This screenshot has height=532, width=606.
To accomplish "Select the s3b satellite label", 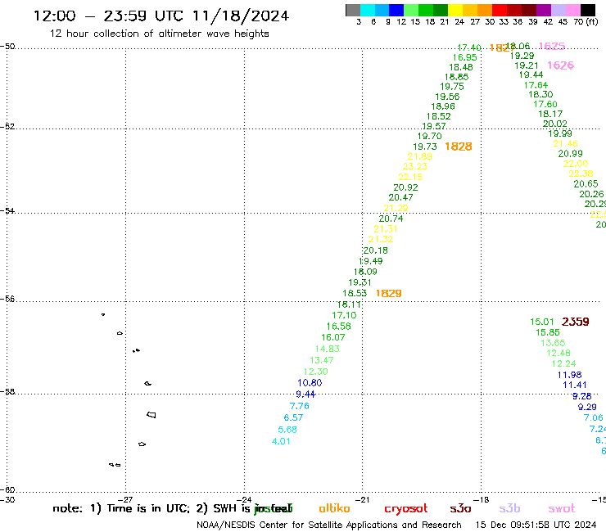I will pos(509,508).
